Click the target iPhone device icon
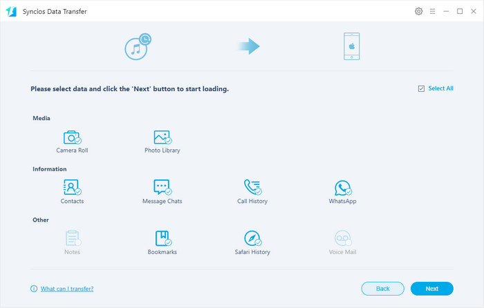 (351, 46)
